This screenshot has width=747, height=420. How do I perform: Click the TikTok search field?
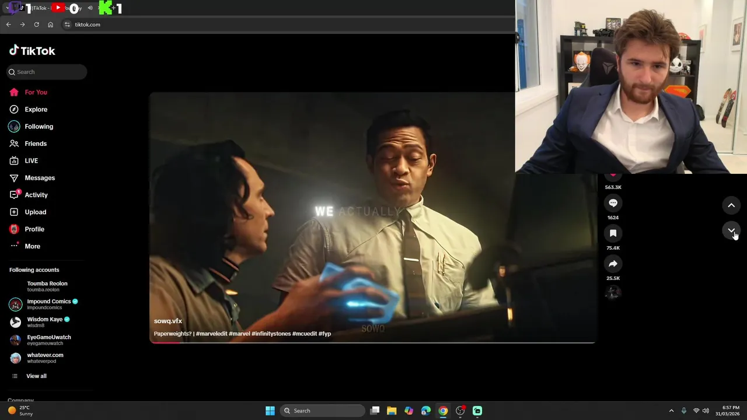click(47, 72)
